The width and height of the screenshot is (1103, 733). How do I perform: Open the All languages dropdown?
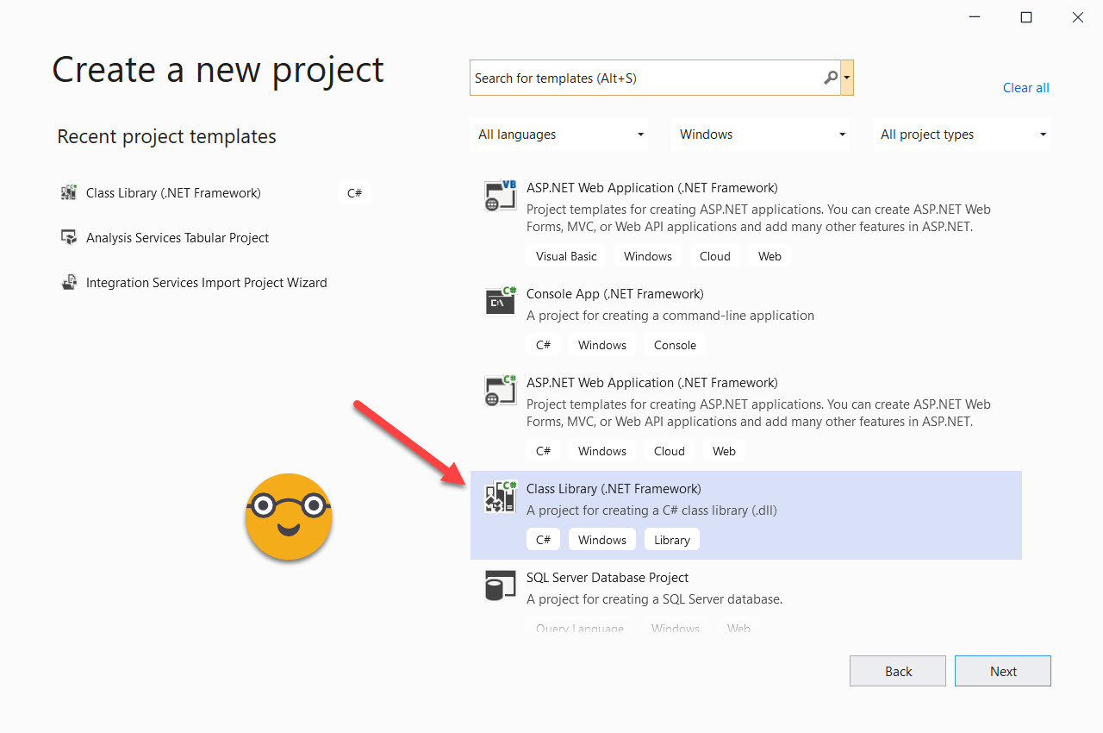tap(561, 135)
